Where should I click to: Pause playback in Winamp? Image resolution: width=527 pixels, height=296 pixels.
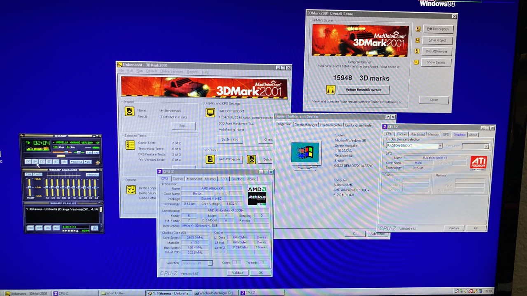pyautogui.click(x=42, y=162)
